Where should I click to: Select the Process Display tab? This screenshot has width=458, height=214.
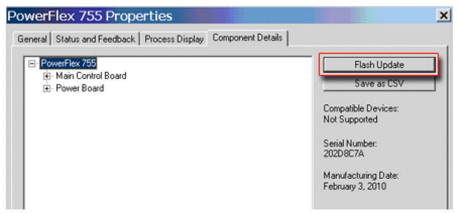click(x=174, y=39)
